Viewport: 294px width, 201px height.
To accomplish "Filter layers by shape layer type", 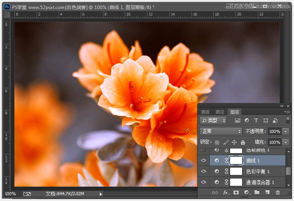I will pos(266,120).
